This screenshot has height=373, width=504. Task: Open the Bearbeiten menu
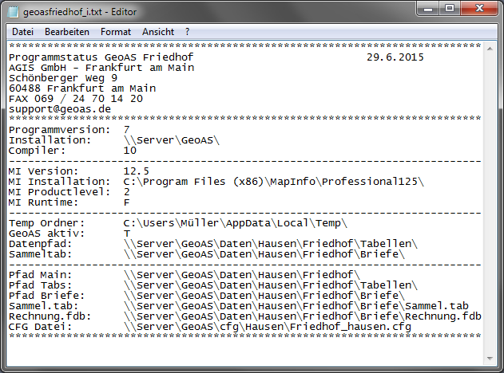67,32
